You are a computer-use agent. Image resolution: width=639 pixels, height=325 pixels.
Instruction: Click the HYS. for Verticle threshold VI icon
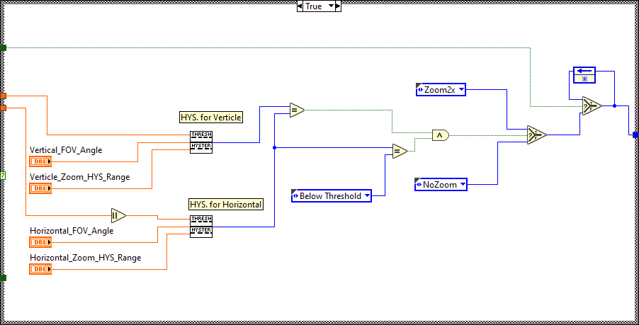coord(200,141)
